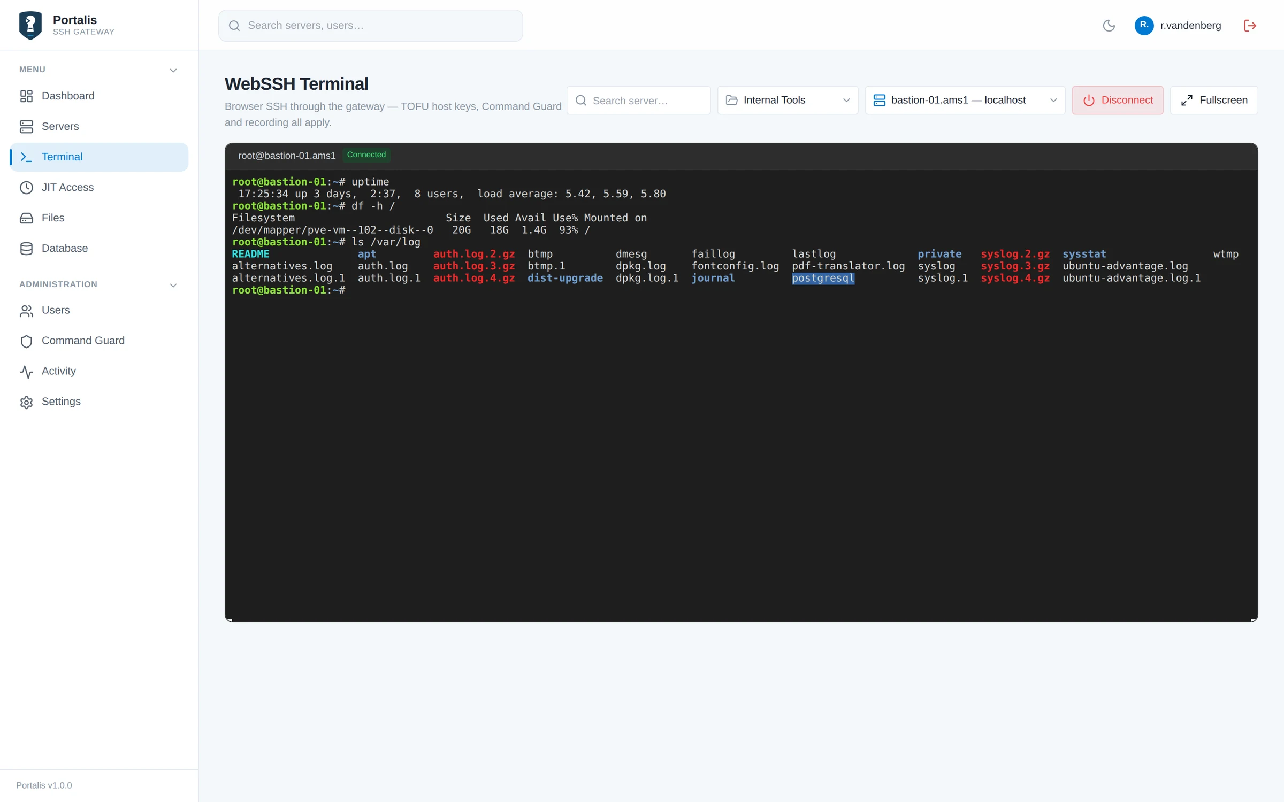Click the sysstat directory name
1284x802 pixels.
click(x=1084, y=254)
